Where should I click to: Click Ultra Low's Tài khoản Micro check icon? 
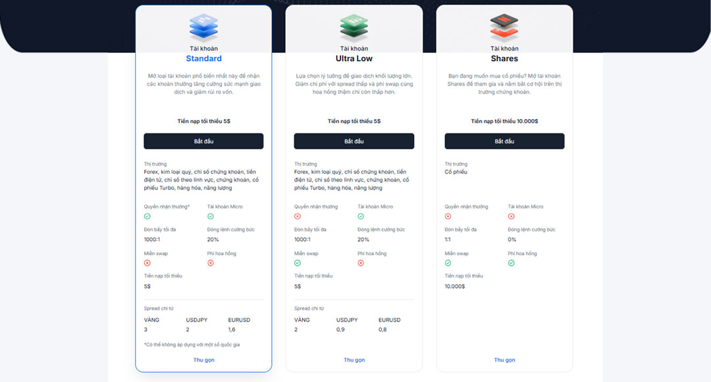[x=361, y=216]
